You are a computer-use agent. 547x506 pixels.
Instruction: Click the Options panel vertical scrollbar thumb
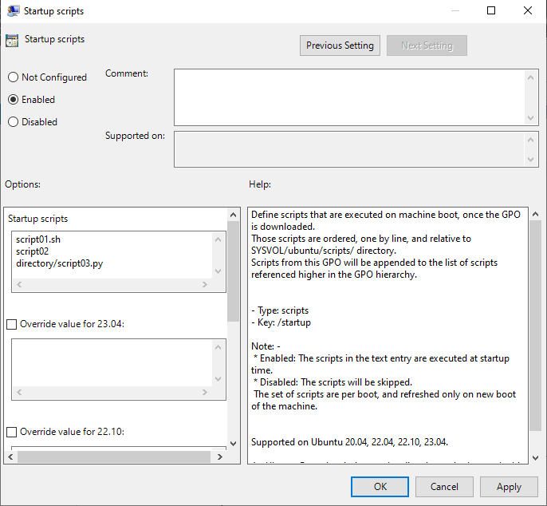point(234,271)
